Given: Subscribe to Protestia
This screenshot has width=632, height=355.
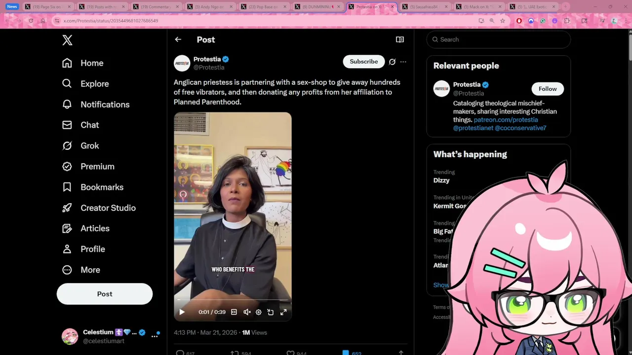Looking at the screenshot, I should (x=364, y=62).
